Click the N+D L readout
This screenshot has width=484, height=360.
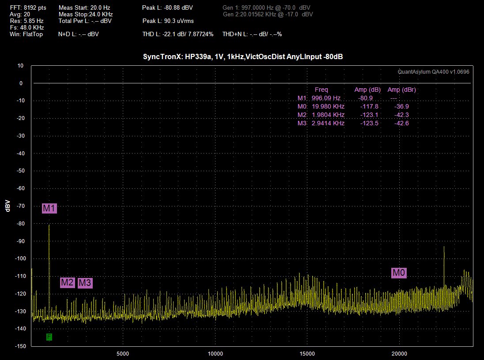pyautogui.click(x=79, y=34)
